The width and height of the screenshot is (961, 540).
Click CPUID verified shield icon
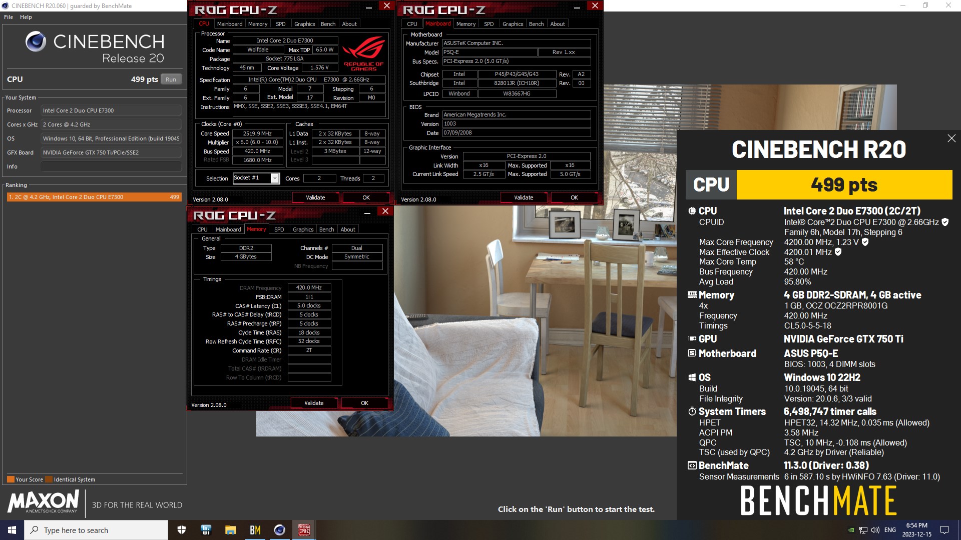click(945, 222)
